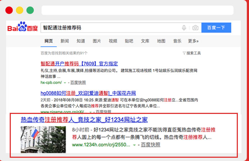Click the text 百度为您找到相关结果约91个
This screenshot has height=161, width=249.
tap(64, 53)
